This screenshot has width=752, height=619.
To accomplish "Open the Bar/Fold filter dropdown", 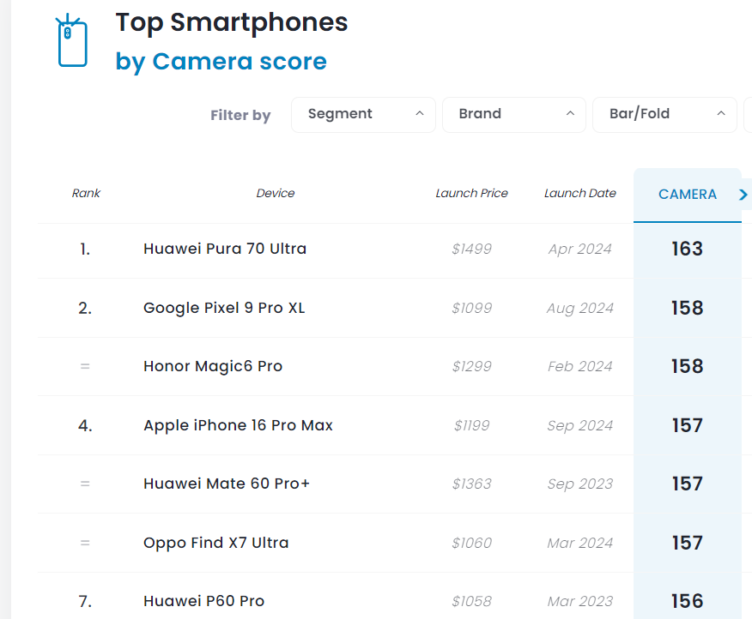I will click(x=664, y=114).
